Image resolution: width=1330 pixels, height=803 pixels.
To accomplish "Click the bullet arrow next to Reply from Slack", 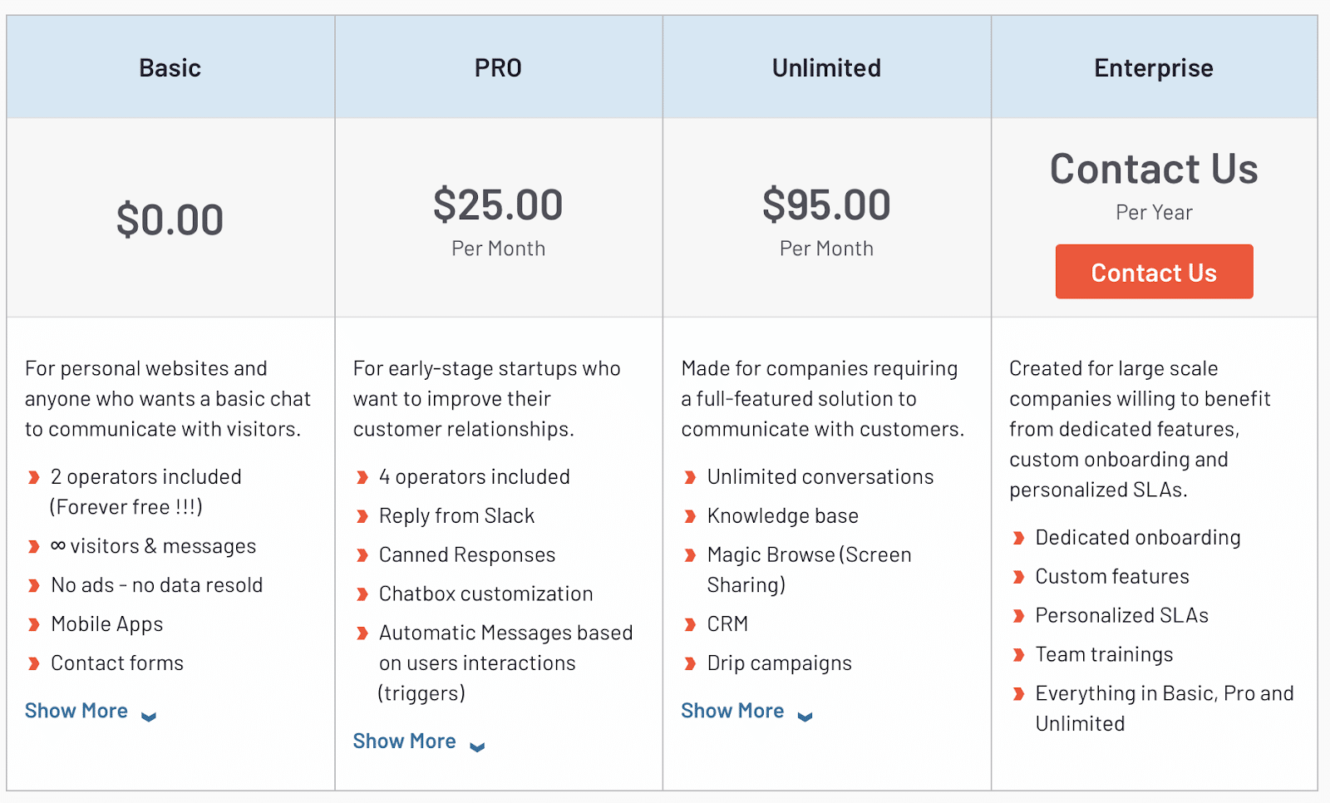I will click(x=362, y=516).
